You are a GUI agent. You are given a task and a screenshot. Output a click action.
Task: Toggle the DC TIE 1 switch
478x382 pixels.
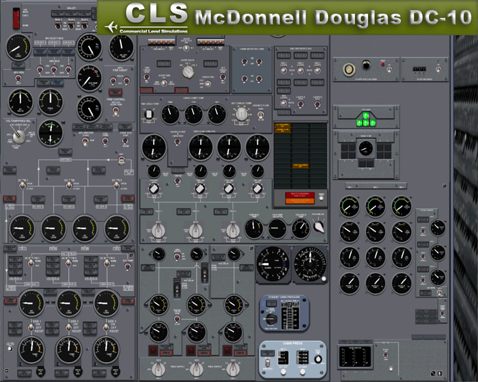pos(22,184)
